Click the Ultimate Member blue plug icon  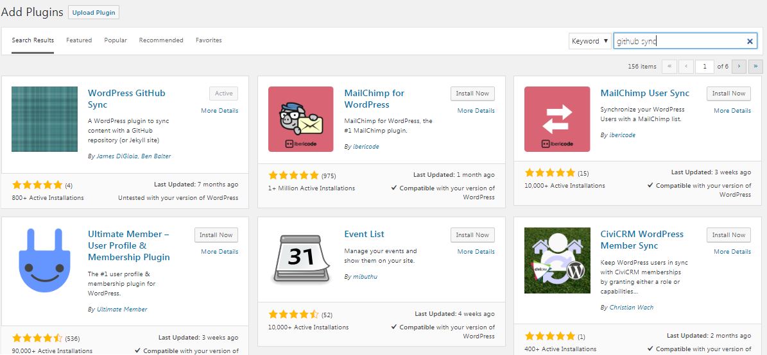pos(44,260)
